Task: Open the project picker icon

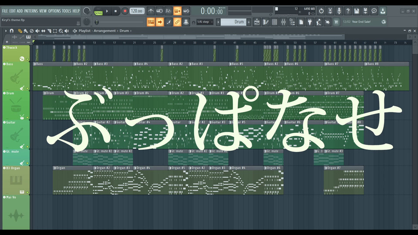Action: click(x=301, y=22)
